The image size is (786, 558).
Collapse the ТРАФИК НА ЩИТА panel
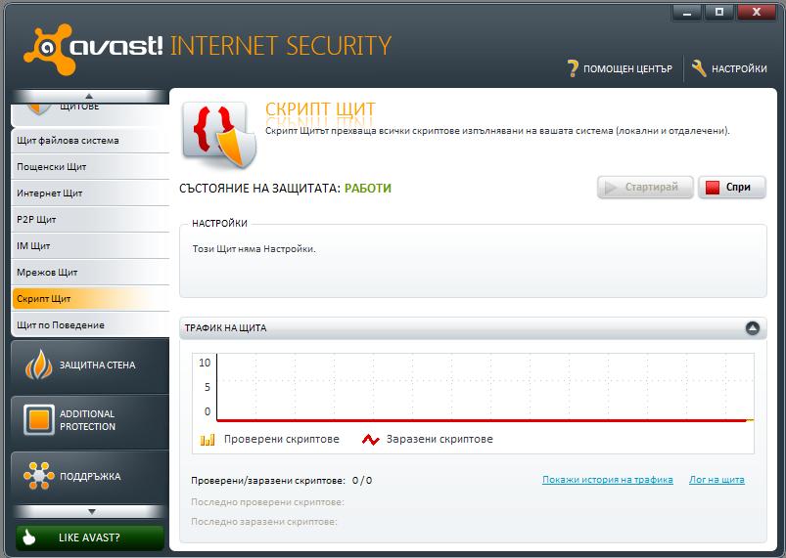[753, 327]
